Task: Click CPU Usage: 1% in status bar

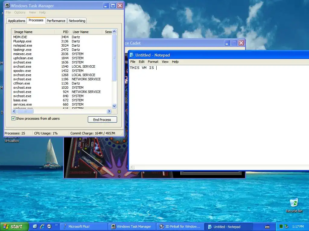Action: pyautogui.click(x=46, y=133)
